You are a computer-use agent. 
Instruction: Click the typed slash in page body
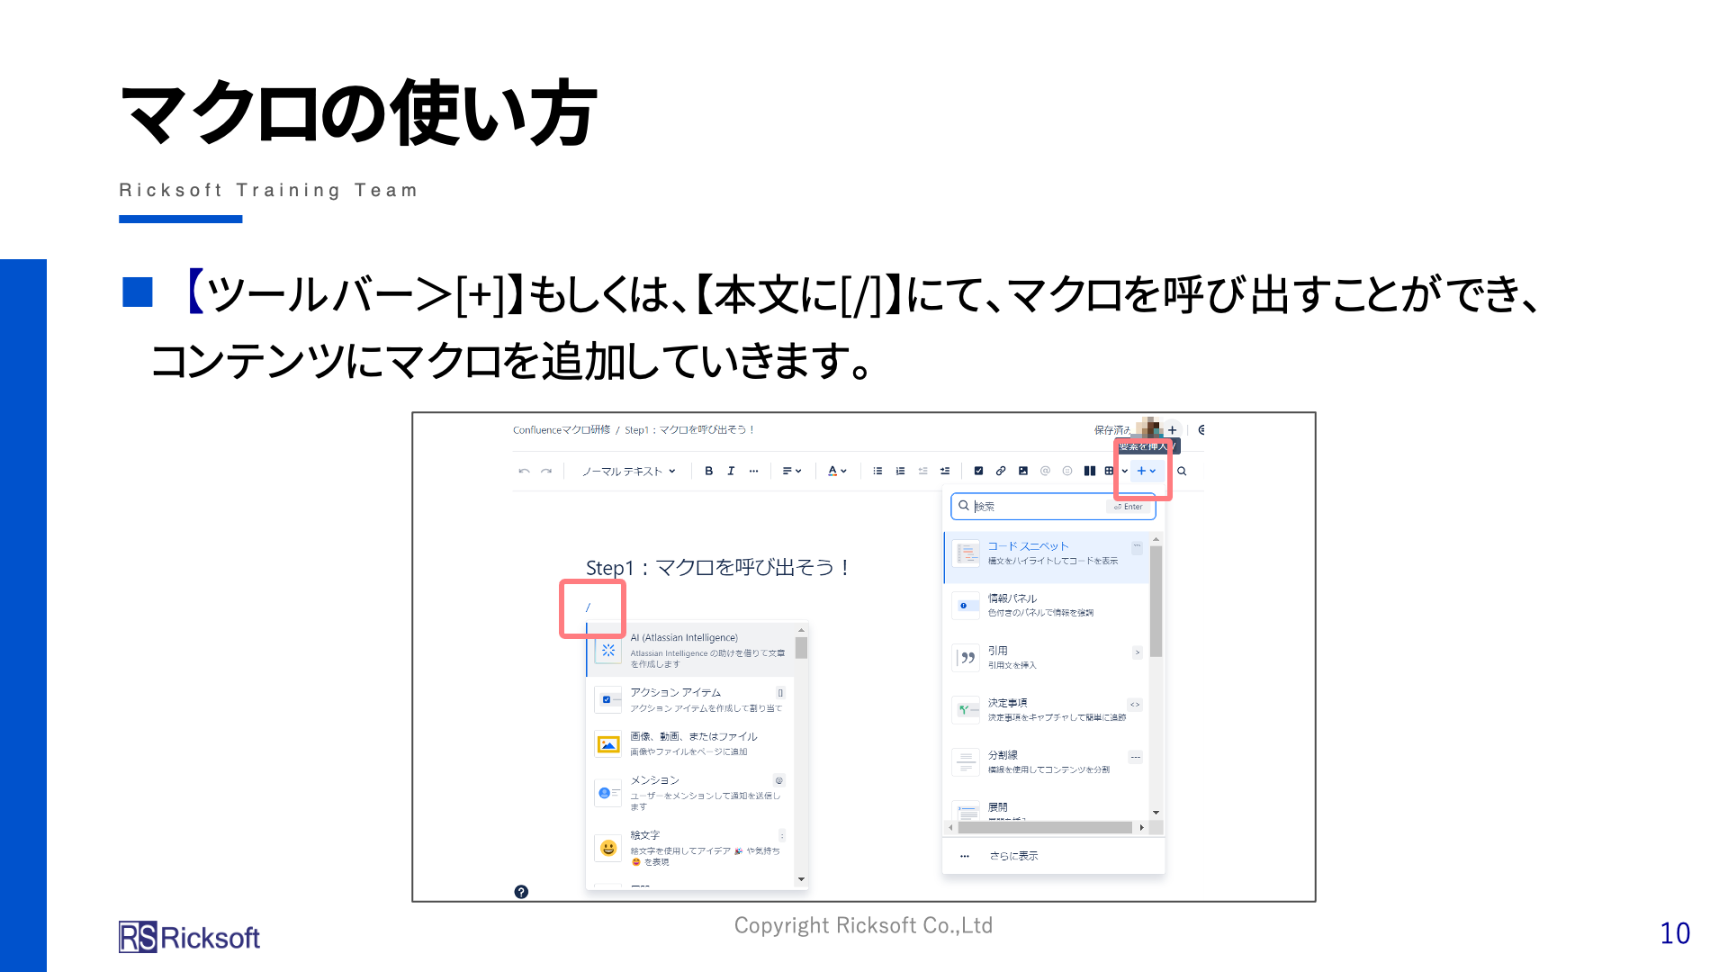pos(588,607)
